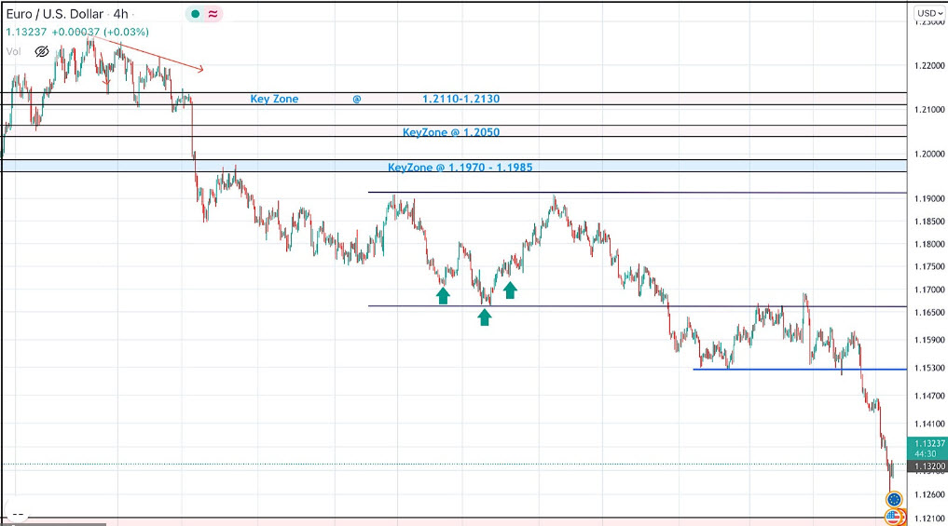948x526 pixels.
Task: Select the leftmost green up arrow marker
Action: (x=443, y=295)
